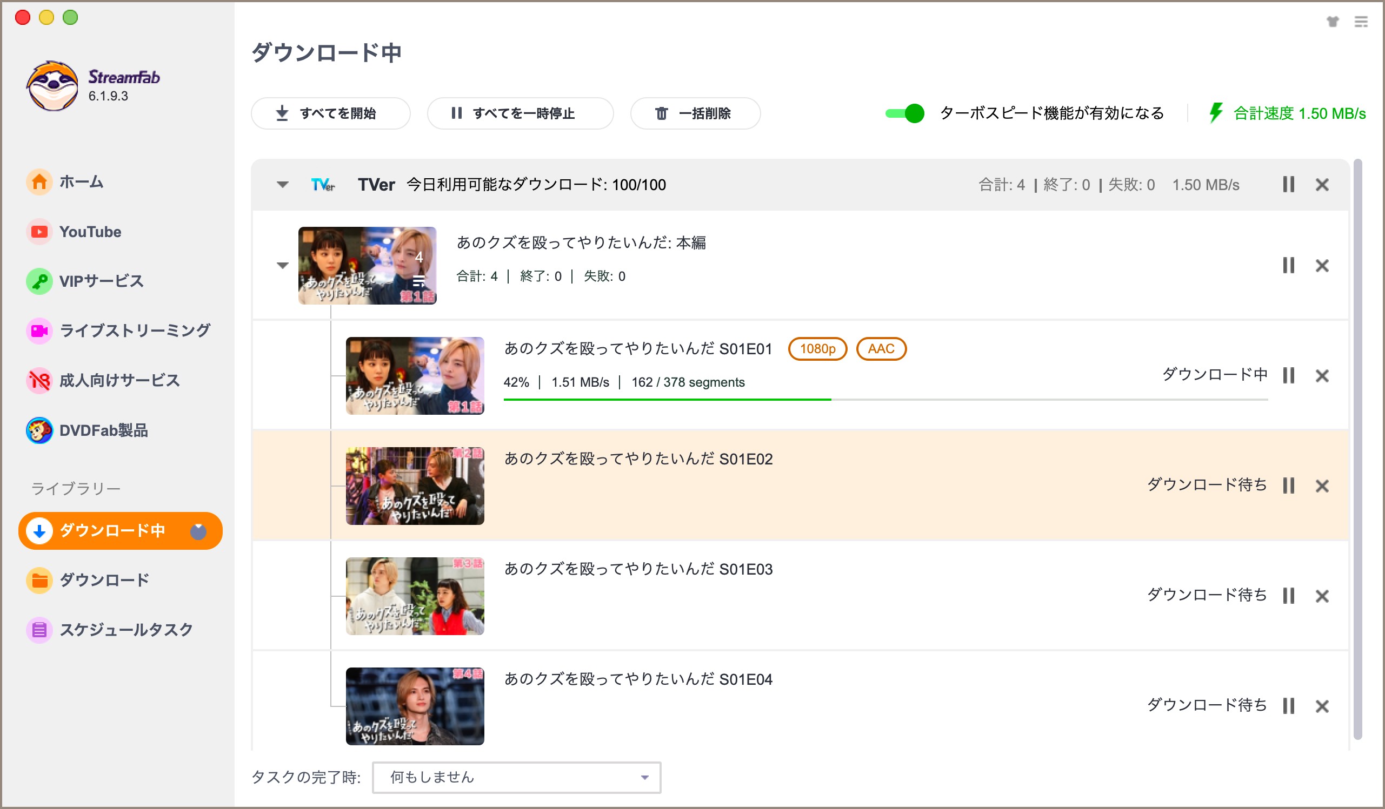This screenshot has height=809, width=1385.
Task: Click the StreamFab 6.1.9.3 version text
Action: click(x=108, y=96)
